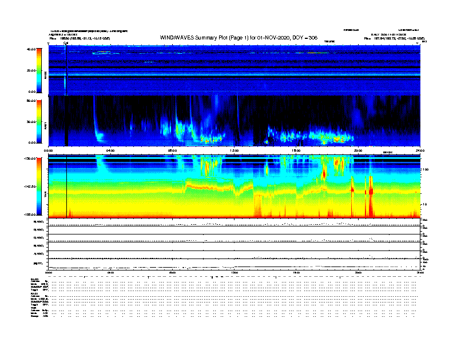Screen dimensions: 453x350
Task: Click the 04:00 tick under RAD1 panel
Action: [110, 150]
